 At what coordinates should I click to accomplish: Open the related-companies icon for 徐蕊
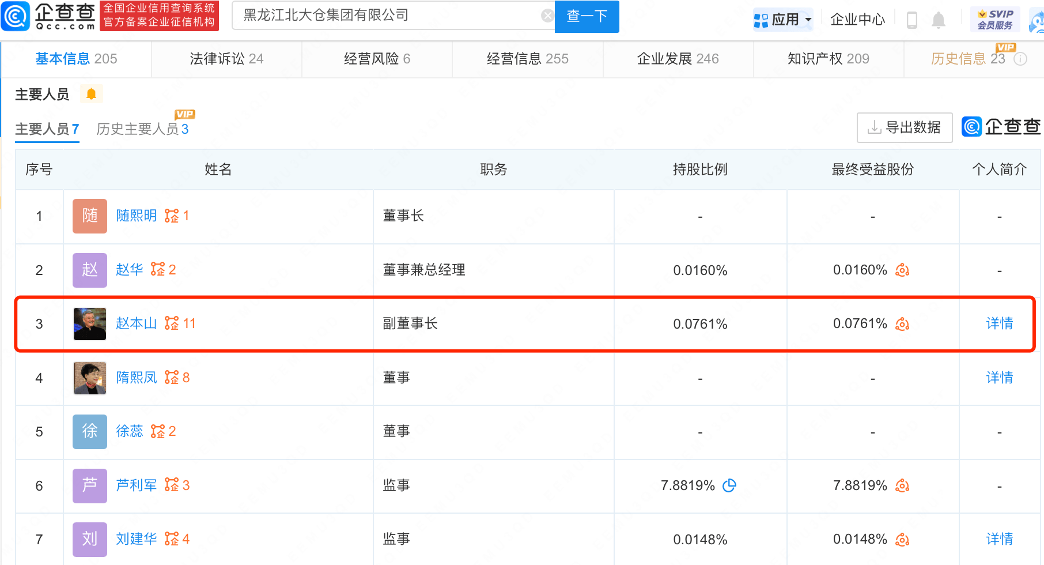pyautogui.click(x=157, y=431)
